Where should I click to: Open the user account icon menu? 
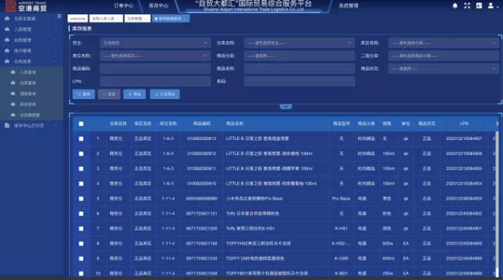pyautogui.click(x=491, y=6)
